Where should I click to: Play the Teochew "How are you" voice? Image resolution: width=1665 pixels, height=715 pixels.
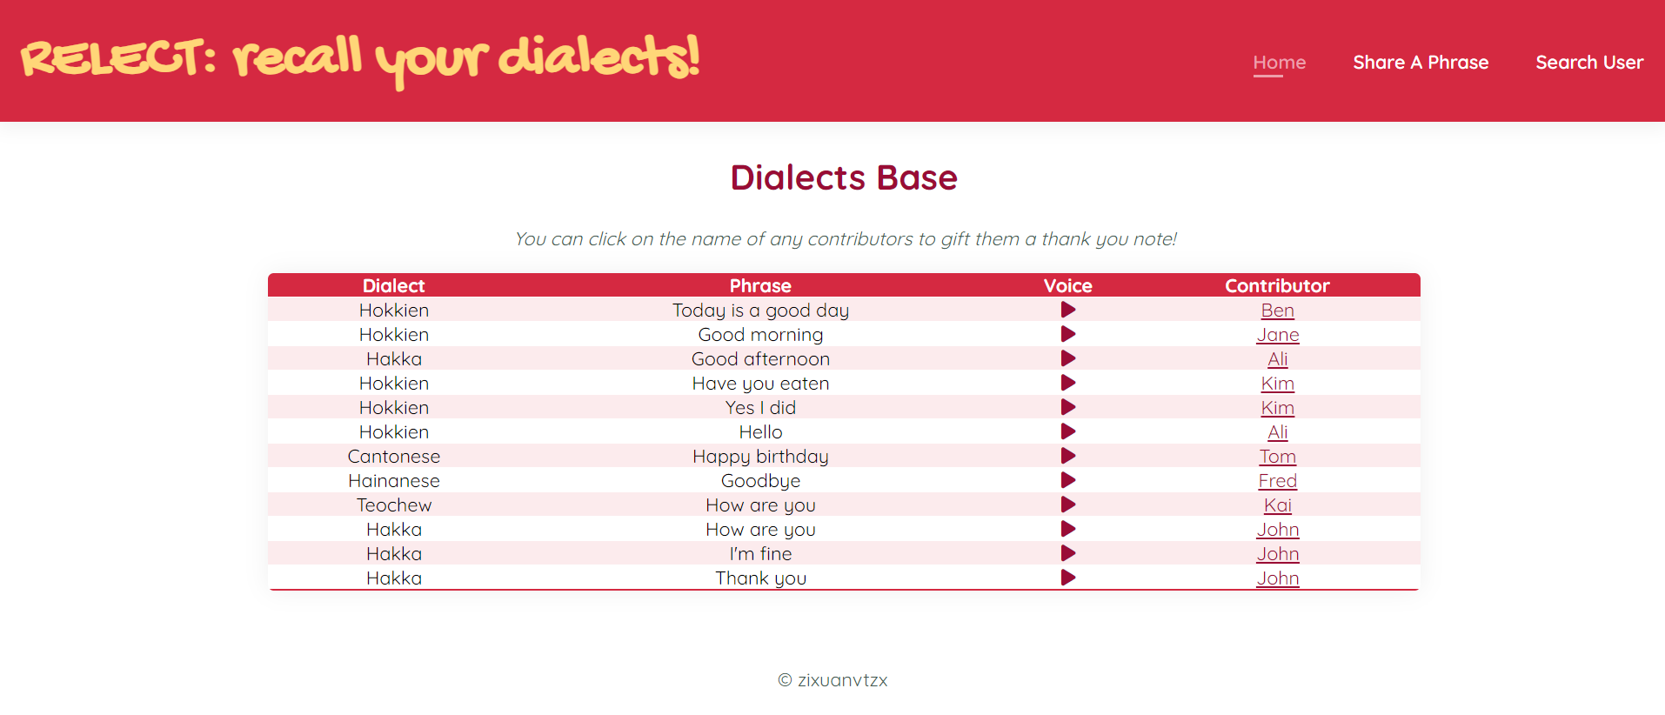[1068, 505]
